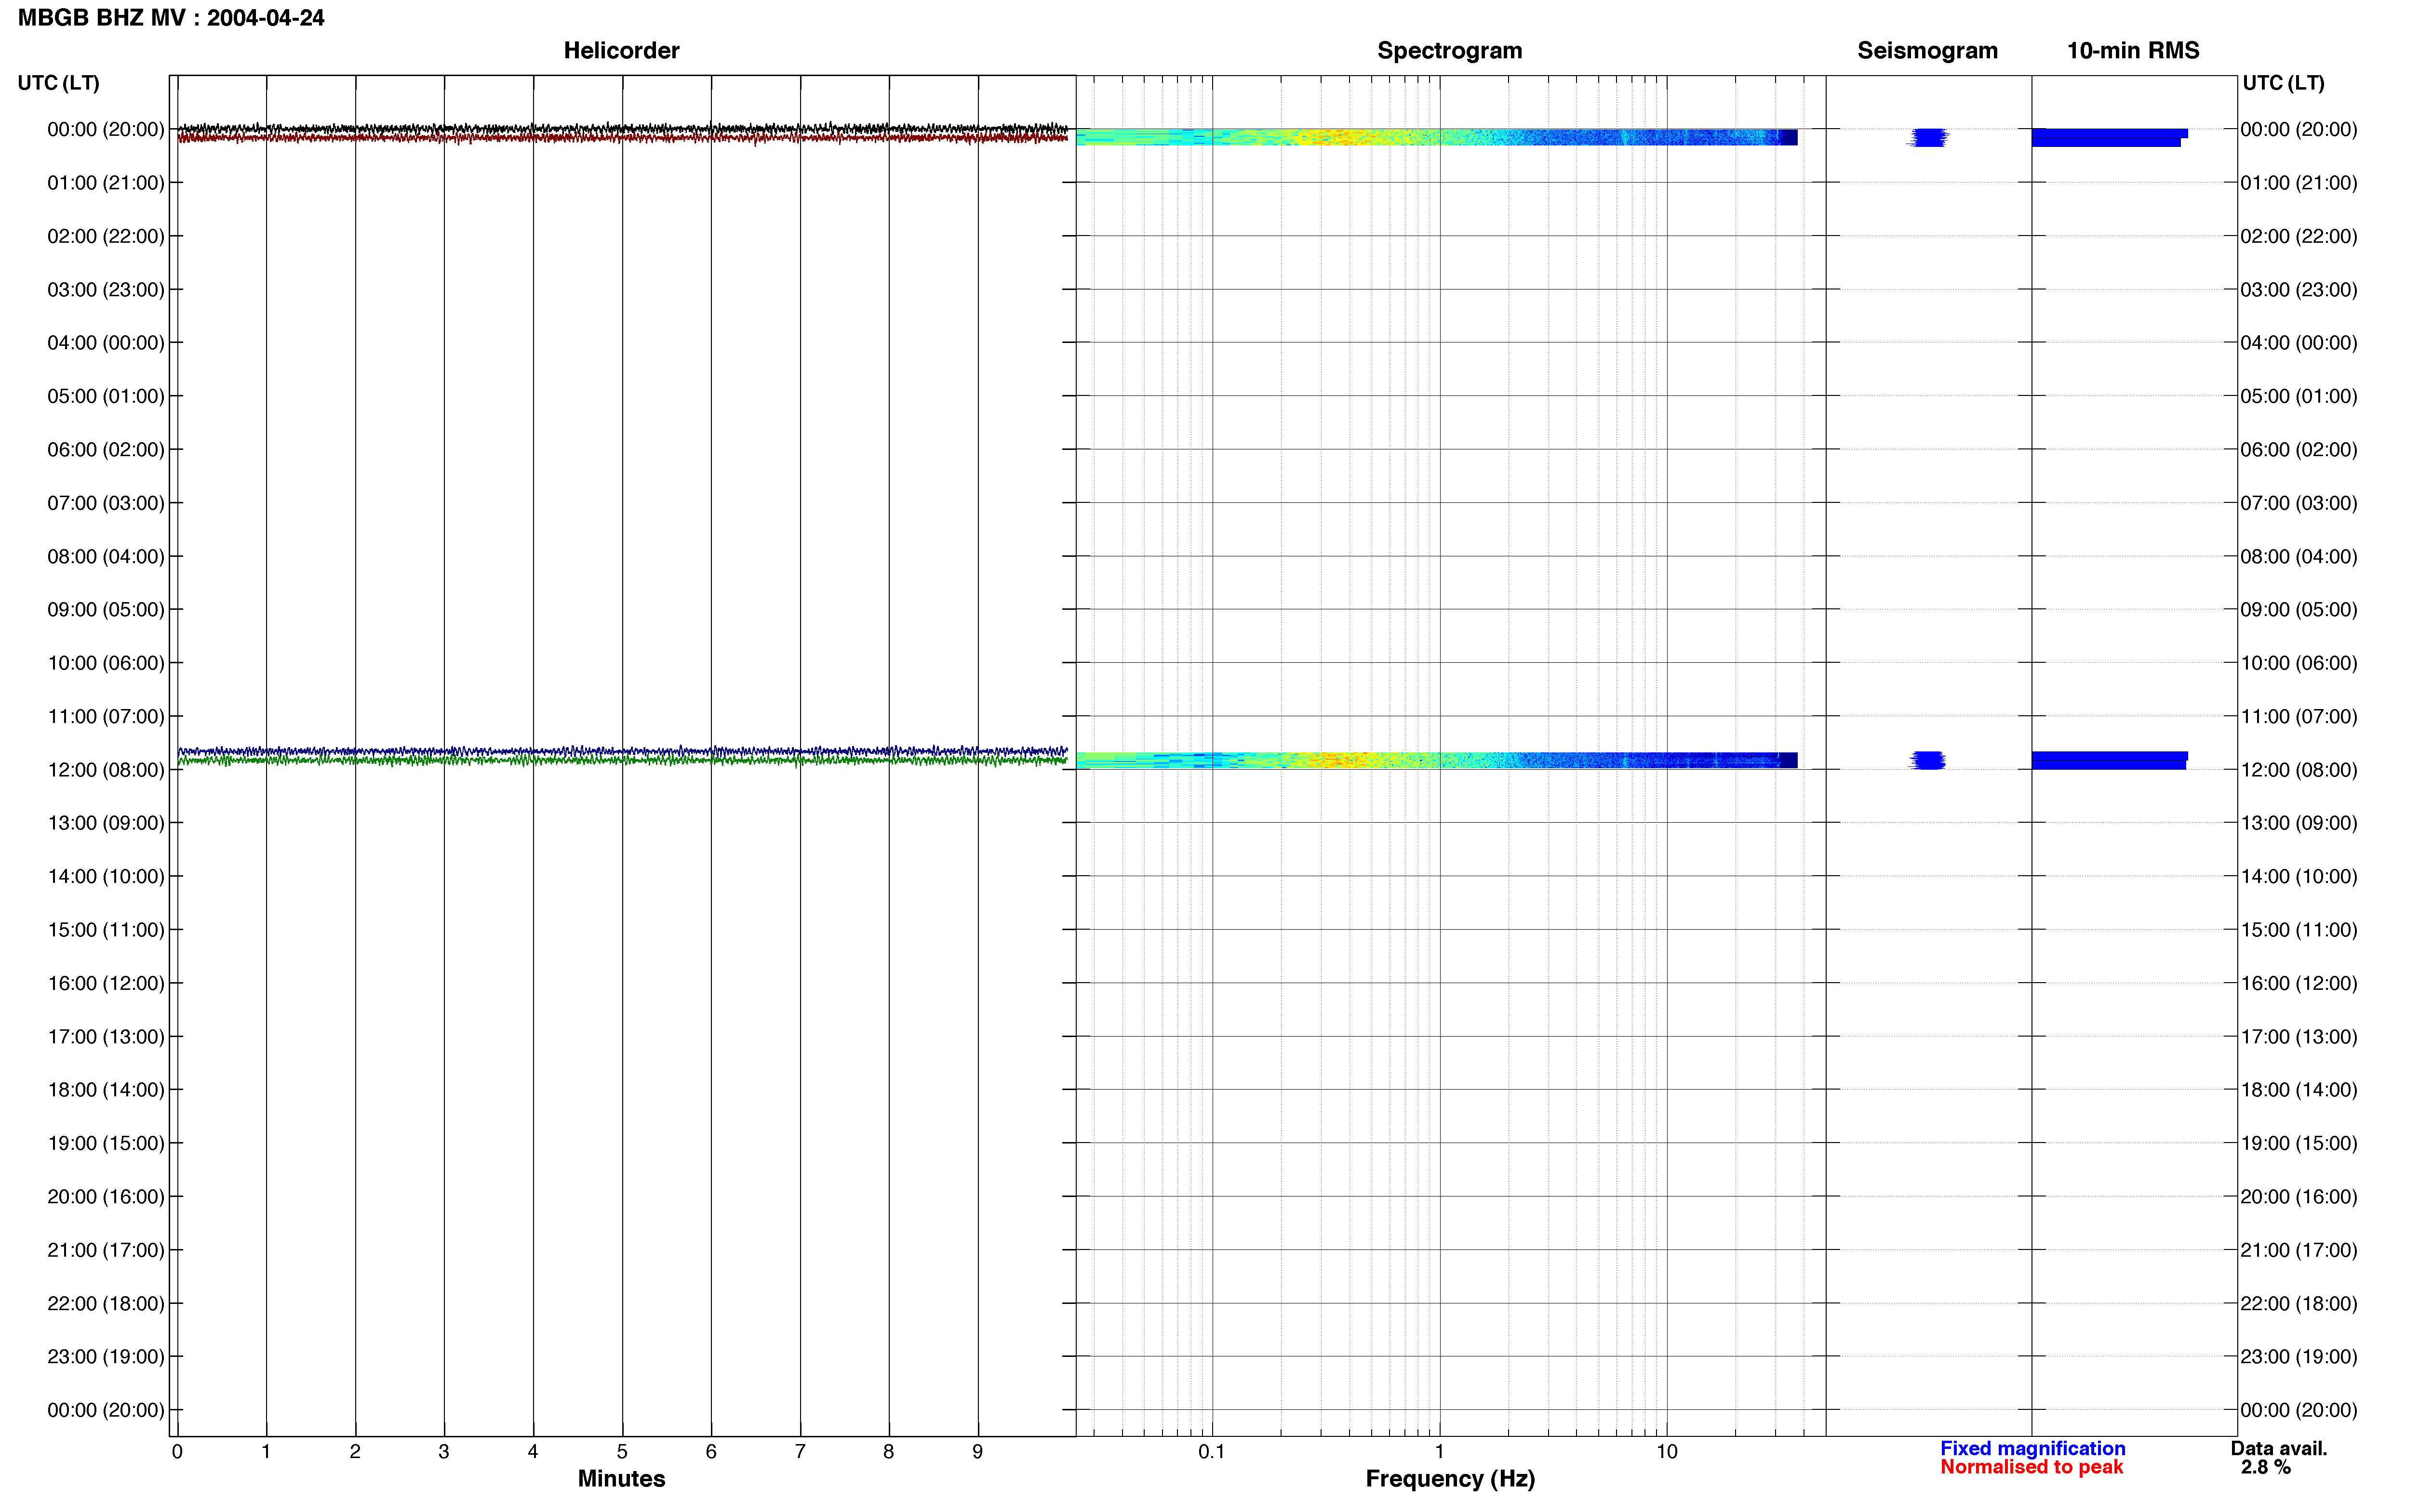Click "02:00 (22:00)" on the right time axis
2419x1512 pixels.
(x=2299, y=236)
